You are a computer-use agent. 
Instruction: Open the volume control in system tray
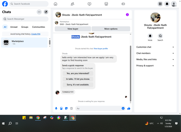[x=161, y=123]
